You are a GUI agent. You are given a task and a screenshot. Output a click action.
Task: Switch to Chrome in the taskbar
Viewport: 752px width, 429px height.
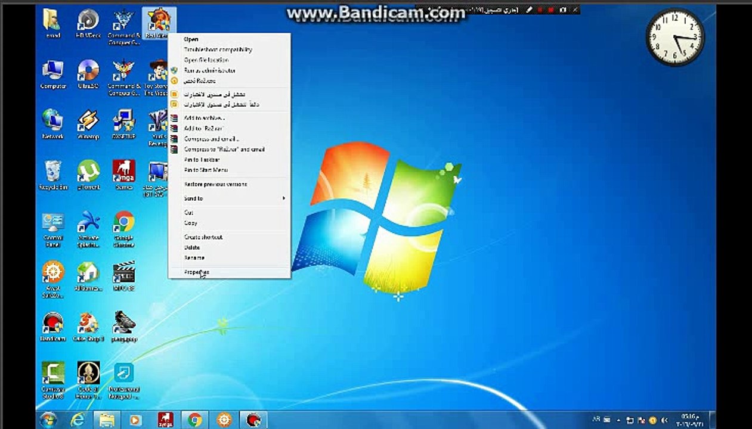[194, 420]
